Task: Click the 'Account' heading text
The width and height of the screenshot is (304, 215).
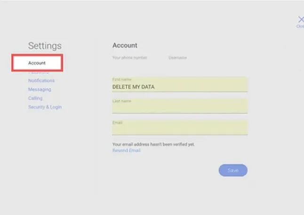Action: (x=125, y=46)
